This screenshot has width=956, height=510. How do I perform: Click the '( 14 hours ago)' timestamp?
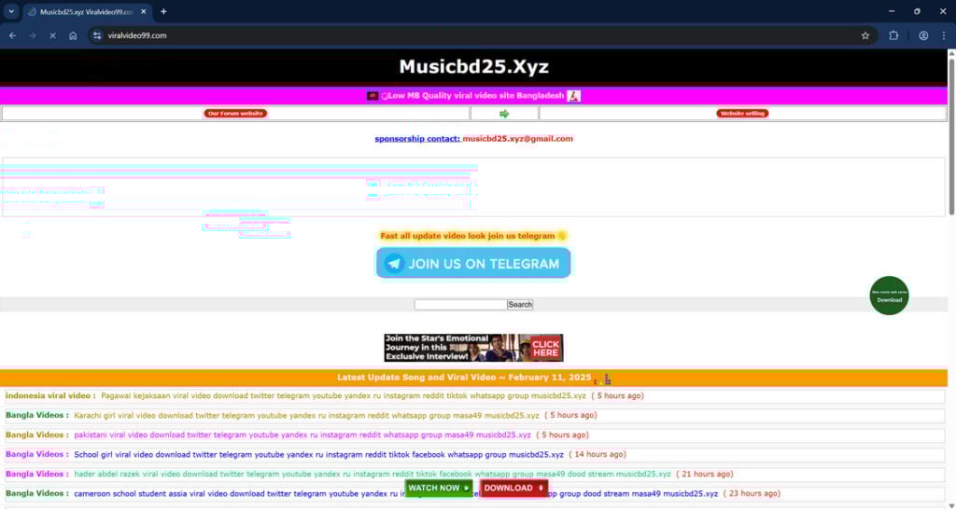[597, 455]
